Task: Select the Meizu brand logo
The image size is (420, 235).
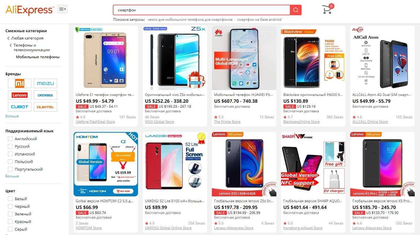Action: 45,83
